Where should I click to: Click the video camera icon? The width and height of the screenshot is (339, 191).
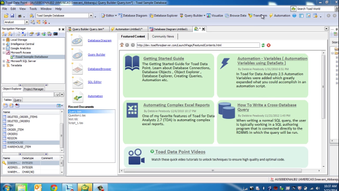click(x=137, y=157)
